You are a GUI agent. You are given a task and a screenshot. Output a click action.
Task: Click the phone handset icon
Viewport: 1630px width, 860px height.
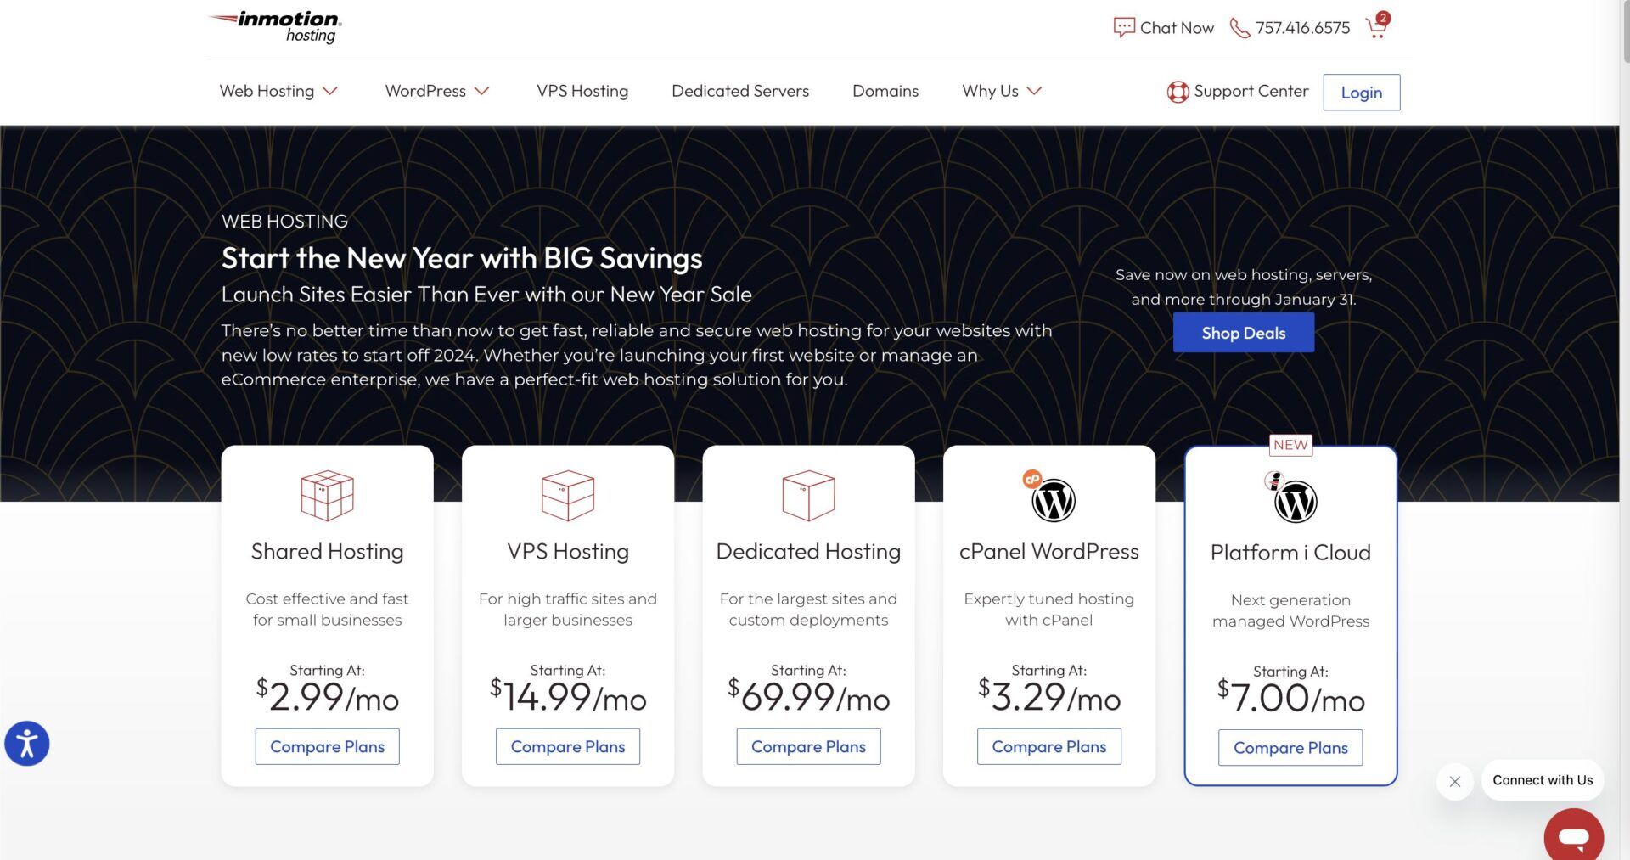coord(1239,28)
